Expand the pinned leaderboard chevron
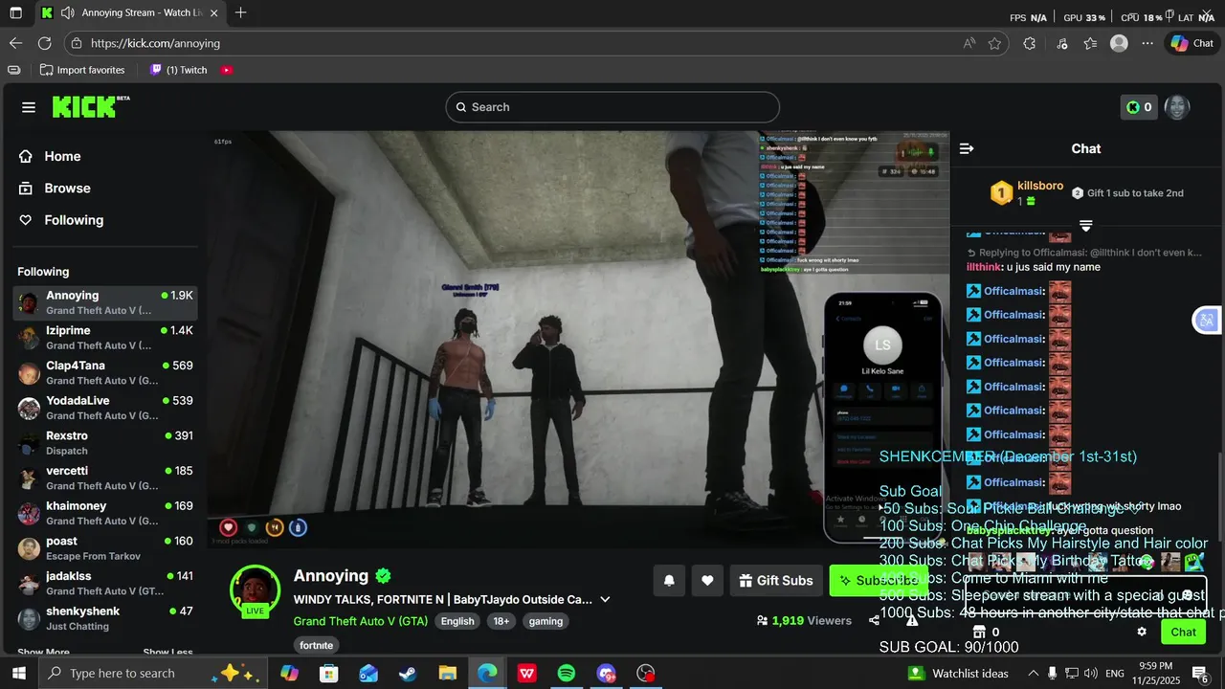The width and height of the screenshot is (1225, 689). point(1086,226)
